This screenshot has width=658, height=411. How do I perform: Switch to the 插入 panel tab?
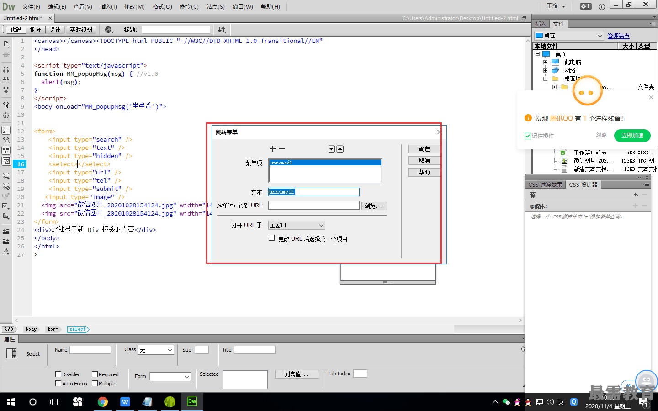541,24
